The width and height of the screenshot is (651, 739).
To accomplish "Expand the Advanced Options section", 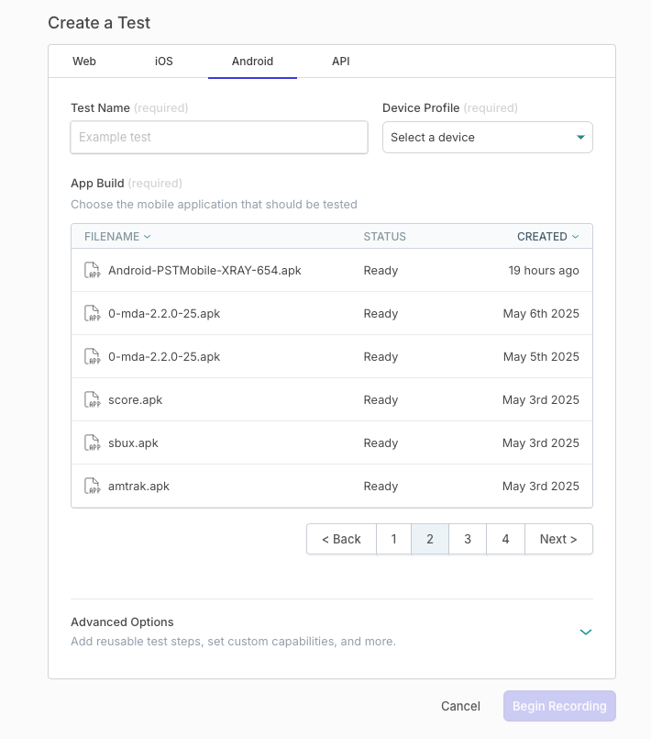I will (x=586, y=632).
